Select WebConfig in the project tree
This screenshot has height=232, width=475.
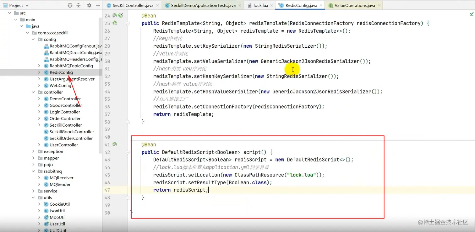coord(60,86)
